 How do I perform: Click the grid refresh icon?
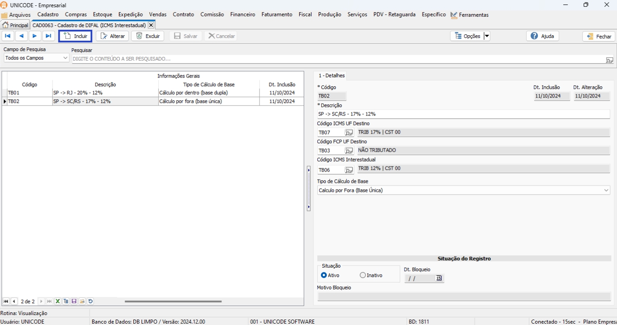(90, 302)
